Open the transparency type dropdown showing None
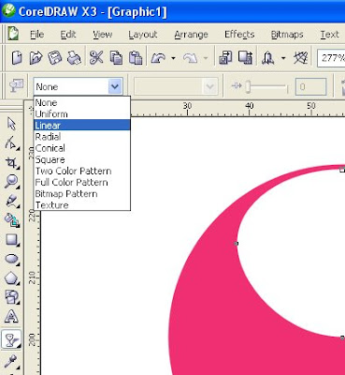The image size is (345, 375). click(78, 86)
